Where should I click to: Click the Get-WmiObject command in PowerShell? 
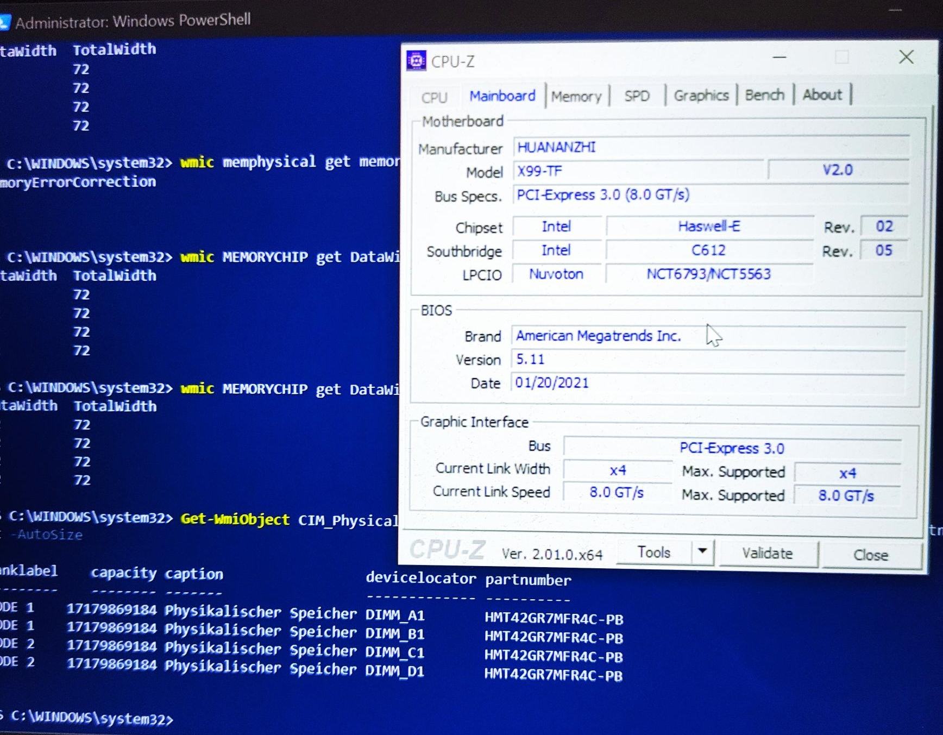tap(235, 519)
